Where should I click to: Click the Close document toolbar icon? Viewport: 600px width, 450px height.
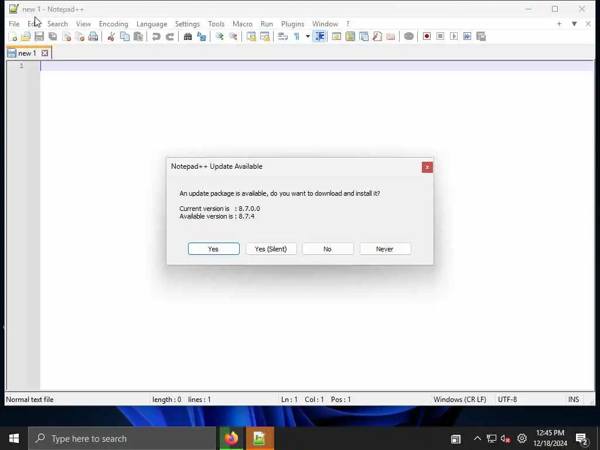pos(66,36)
